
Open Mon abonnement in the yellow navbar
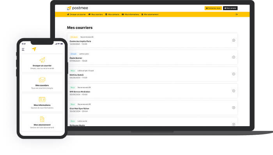tap(150, 14)
